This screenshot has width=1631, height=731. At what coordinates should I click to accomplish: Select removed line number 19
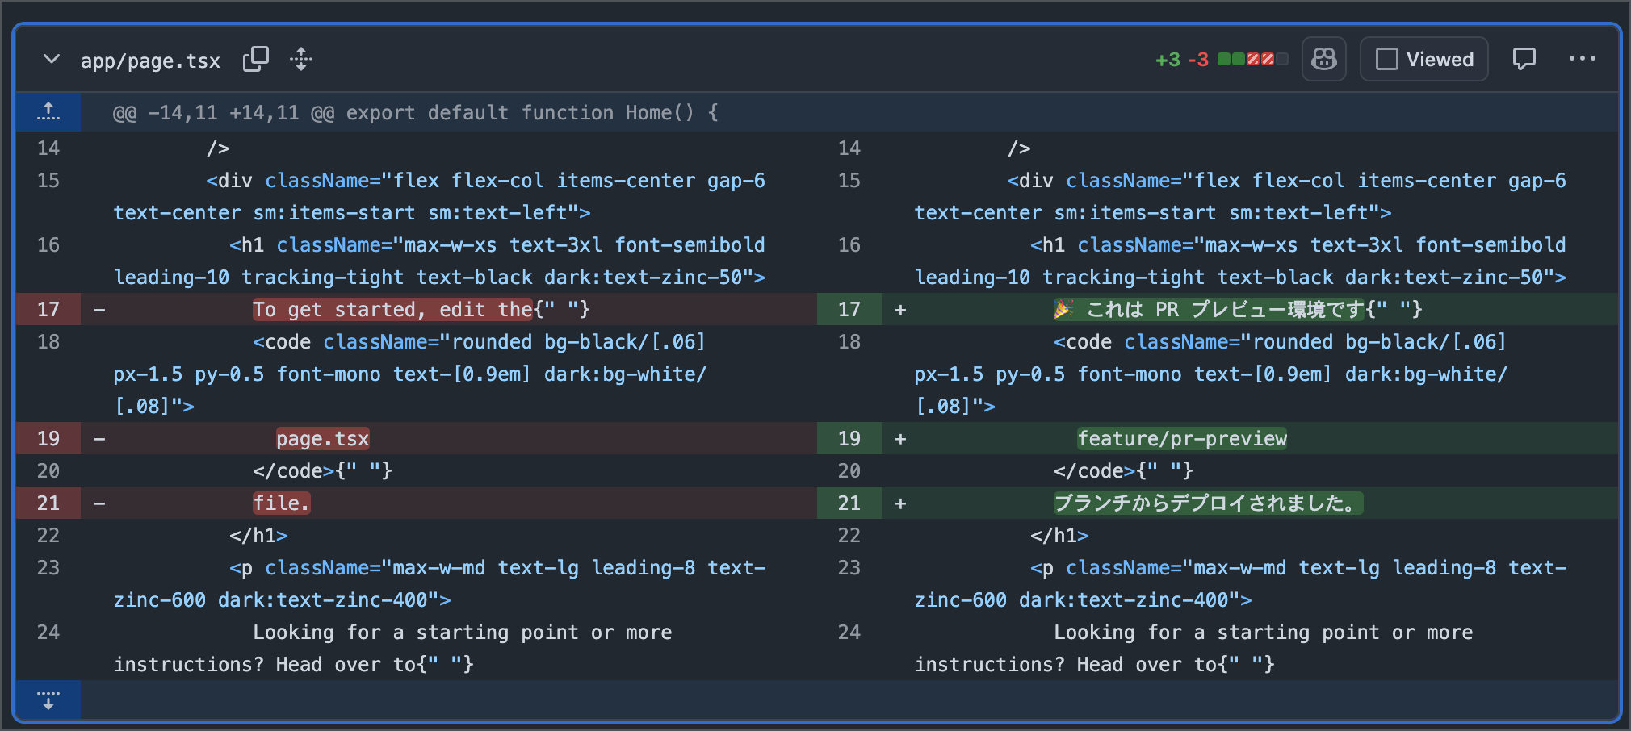pos(48,438)
